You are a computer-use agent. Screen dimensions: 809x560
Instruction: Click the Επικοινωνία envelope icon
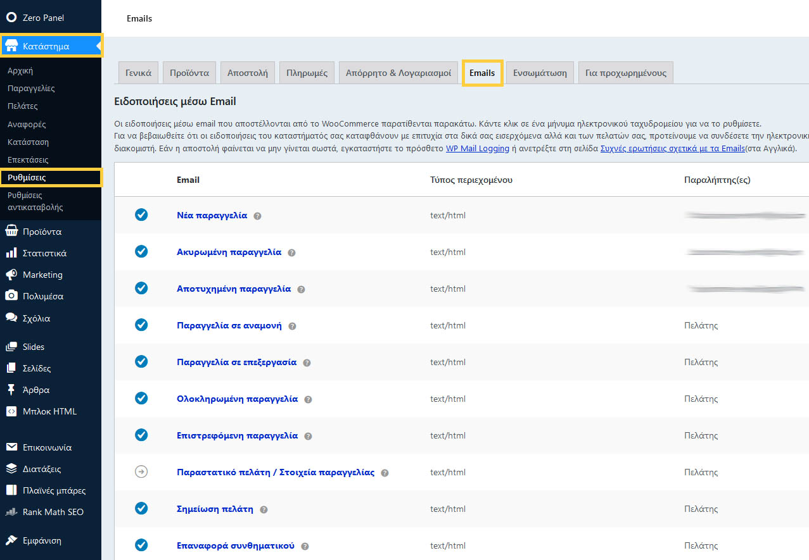pyautogui.click(x=11, y=447)
